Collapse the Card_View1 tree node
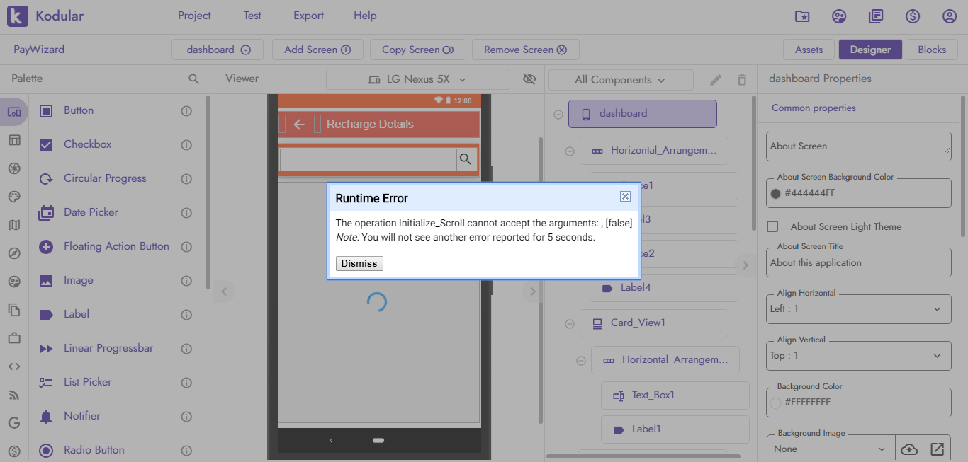The height and width of the screenshot is (462, 968). (x=570, y=324)
